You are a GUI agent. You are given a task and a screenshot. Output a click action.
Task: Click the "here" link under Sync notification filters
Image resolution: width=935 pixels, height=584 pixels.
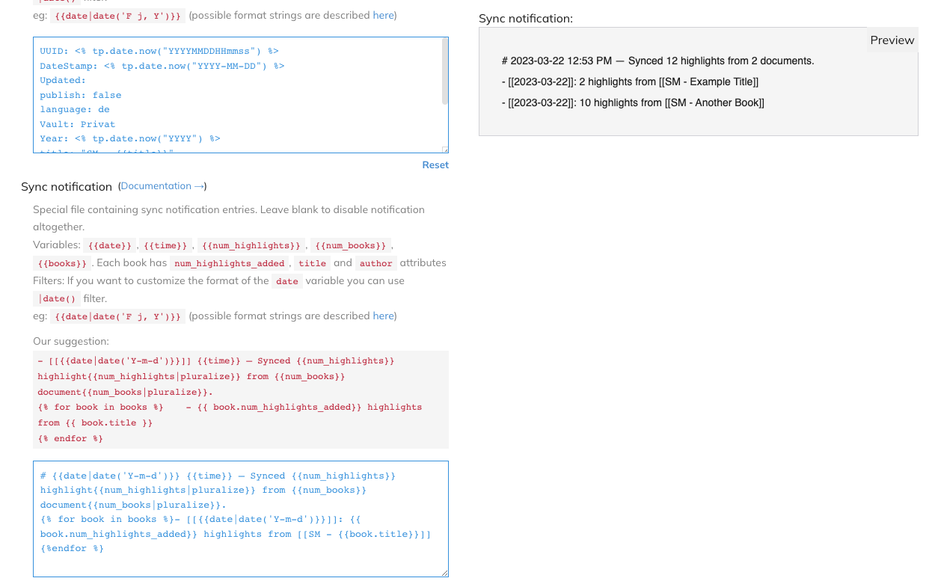click(x=383, y=316)
